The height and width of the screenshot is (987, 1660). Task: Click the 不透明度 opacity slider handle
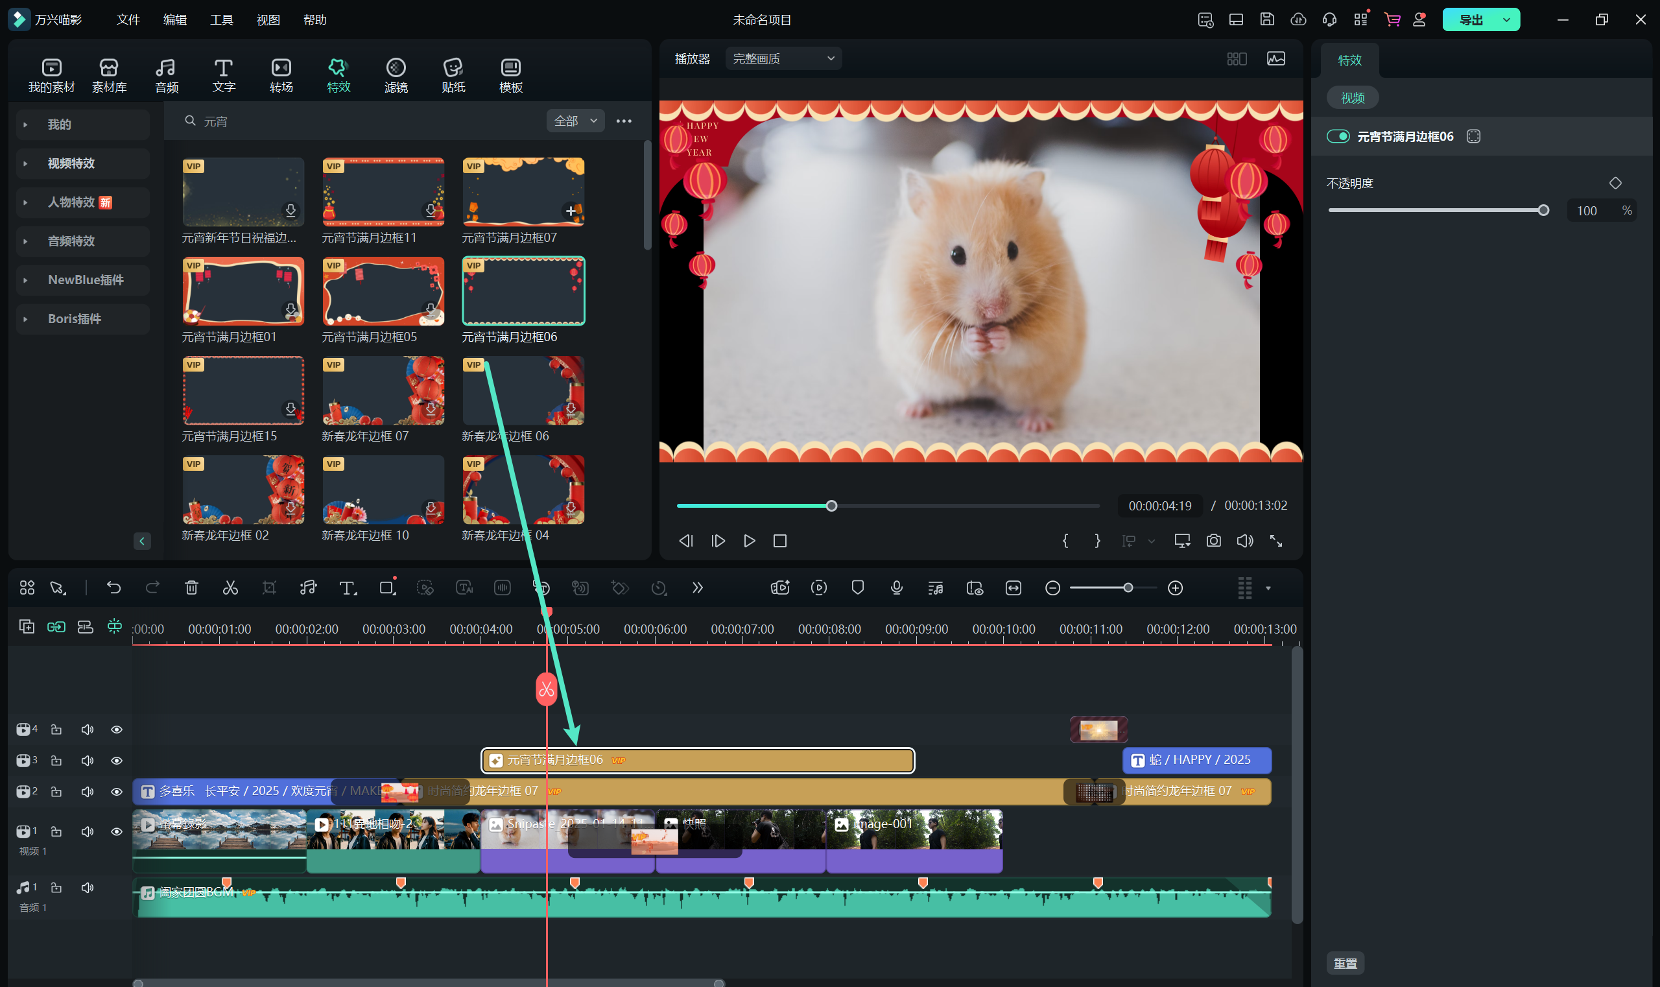[x=1544, y=211]
